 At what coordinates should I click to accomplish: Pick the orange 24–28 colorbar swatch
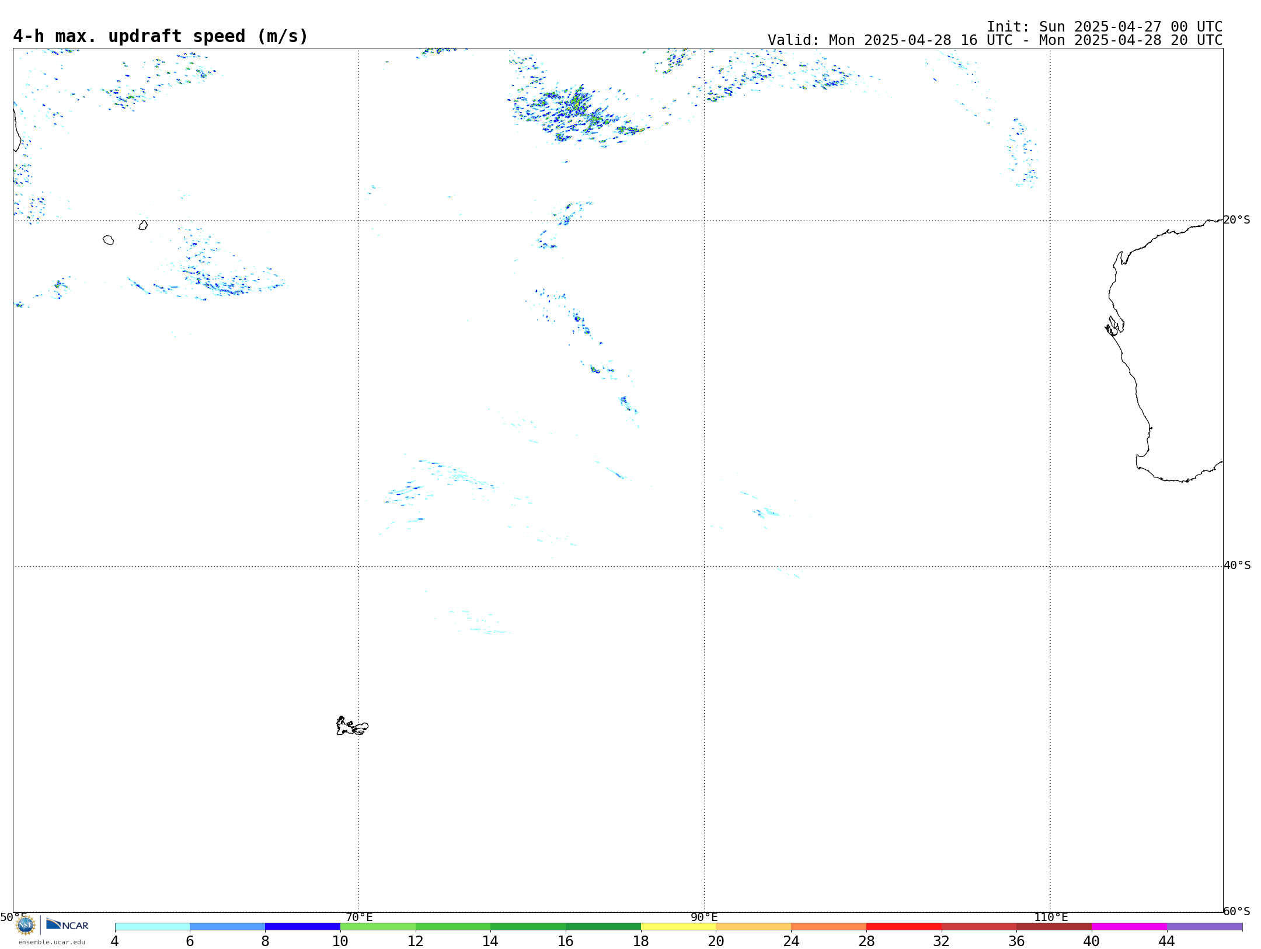point(829,926)
